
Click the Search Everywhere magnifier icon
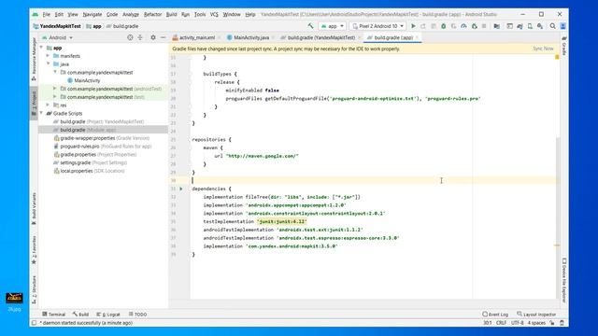pyautogui.click(x=552, y=26)
